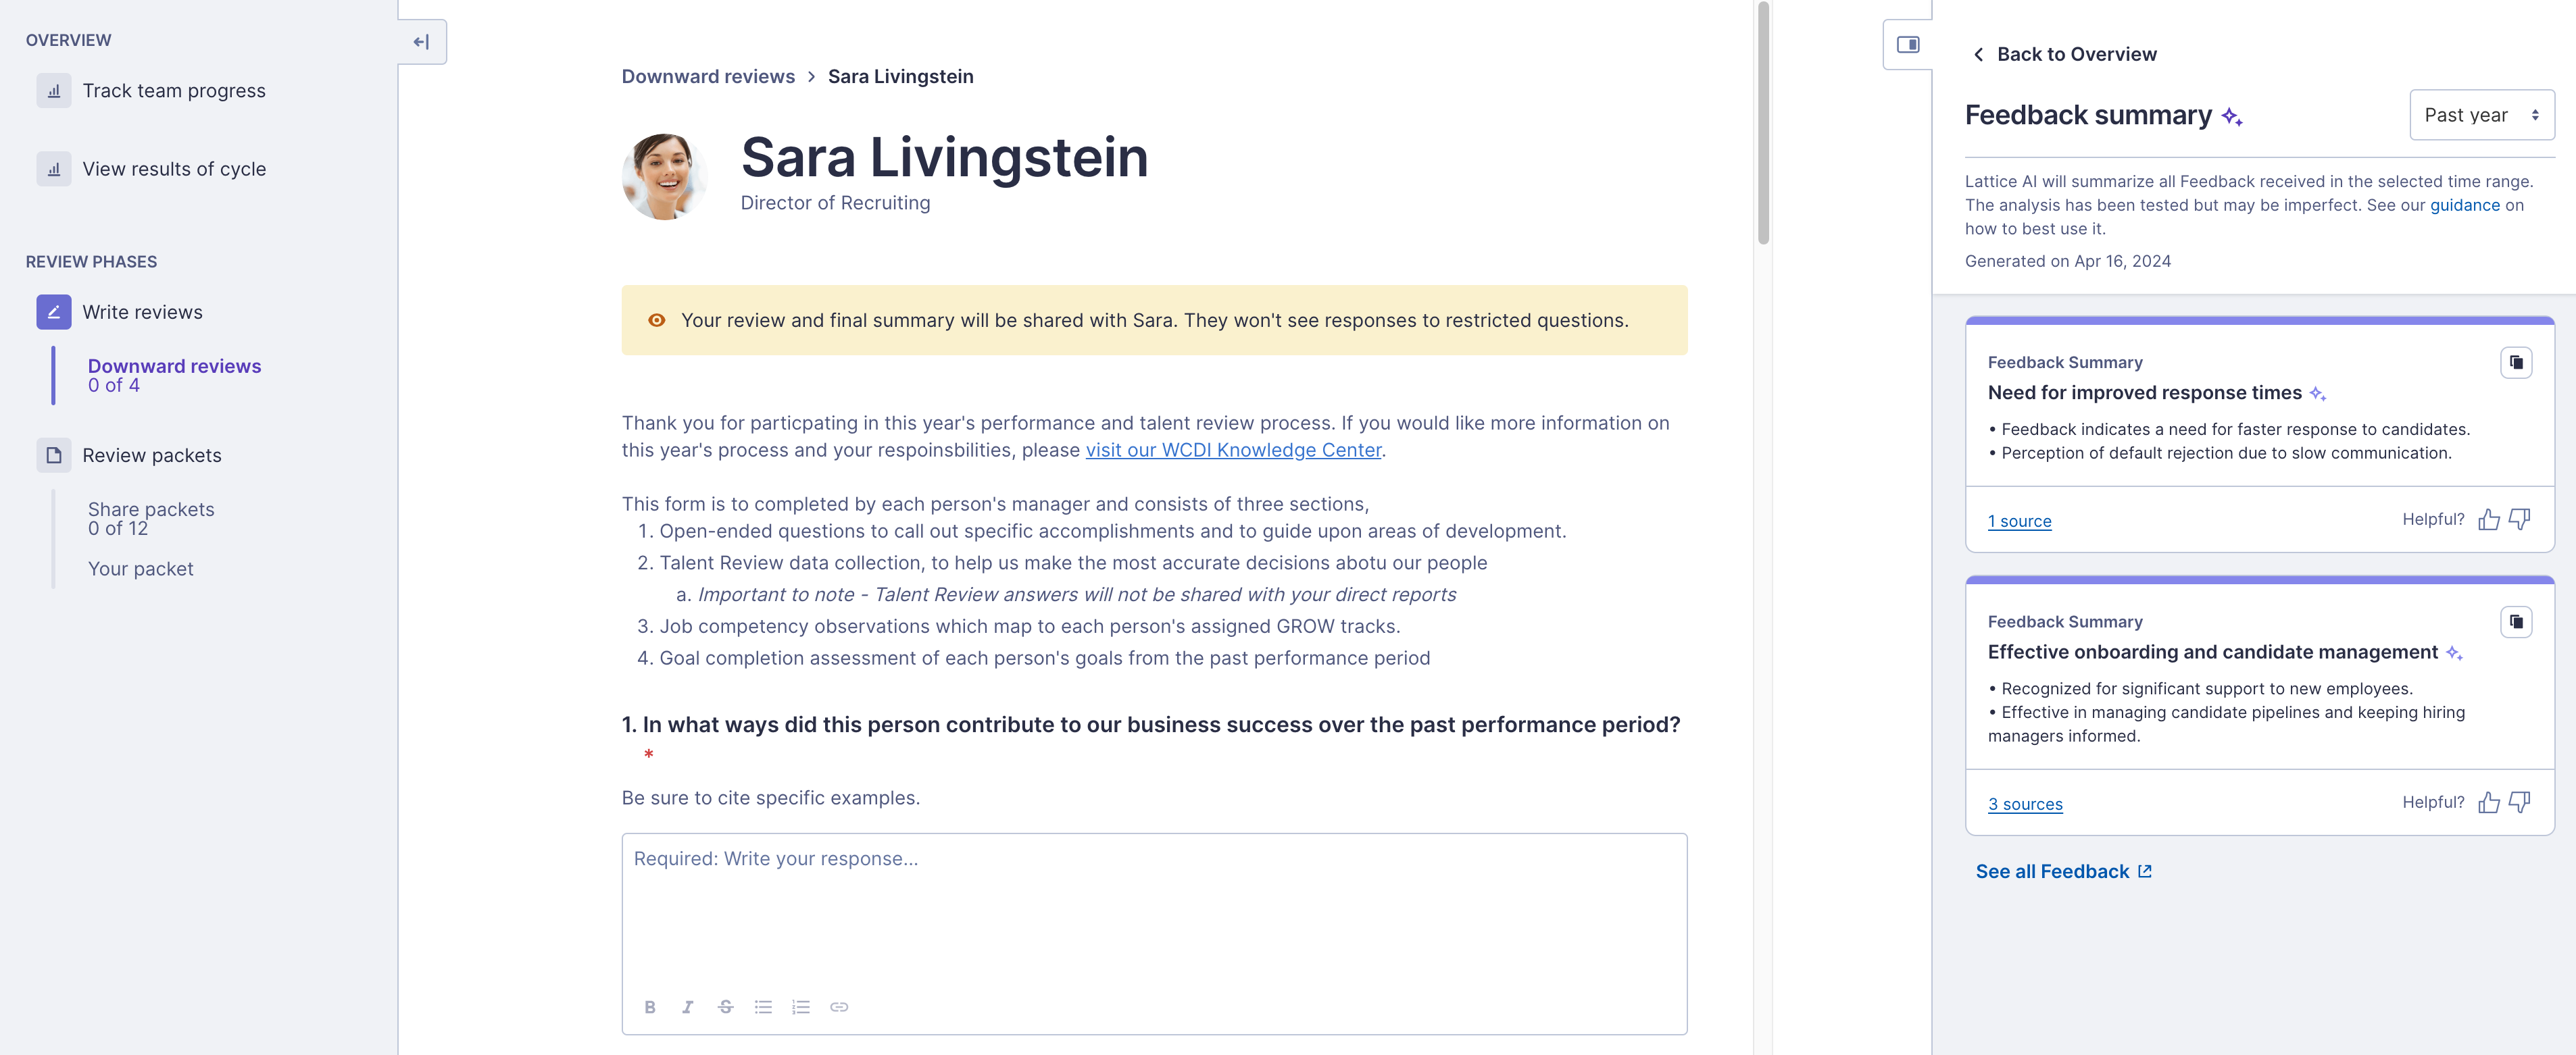Toggle bold formatting in the response editor
The image size is (2576, 1055).
pyautogui.click(x=650, y=1007)
